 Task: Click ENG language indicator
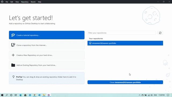tap(155, 95)
